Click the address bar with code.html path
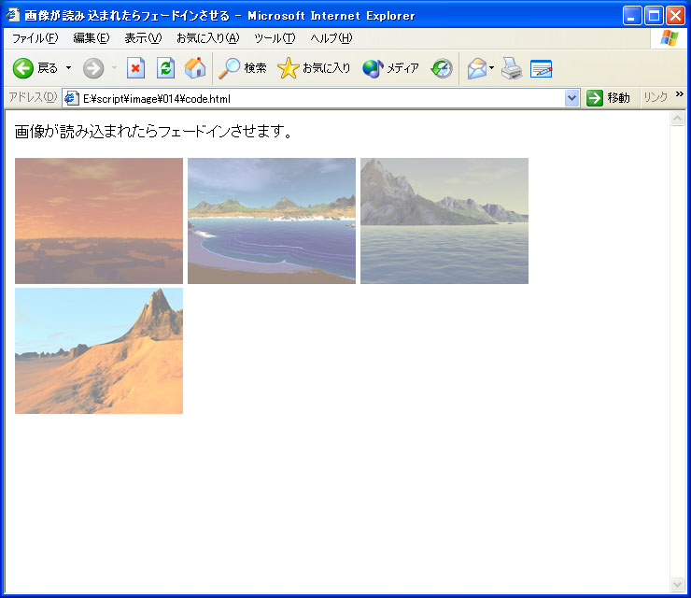The height and width of the screenshot is (598, 691). (x=322, y=98)
